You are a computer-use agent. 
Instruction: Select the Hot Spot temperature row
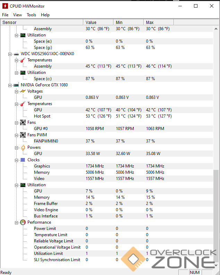[x=42, y=116]
